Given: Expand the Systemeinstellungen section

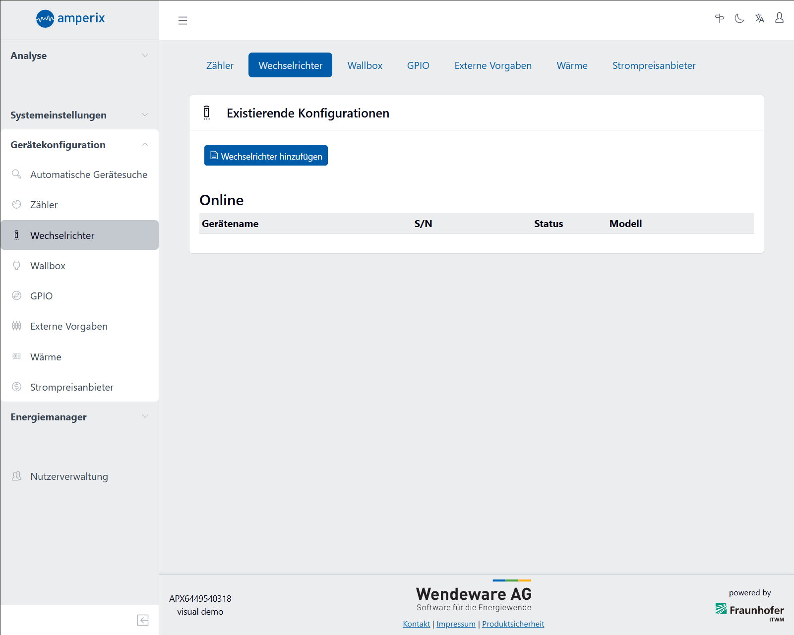Looking at the screenshot, I should (79, 115).
